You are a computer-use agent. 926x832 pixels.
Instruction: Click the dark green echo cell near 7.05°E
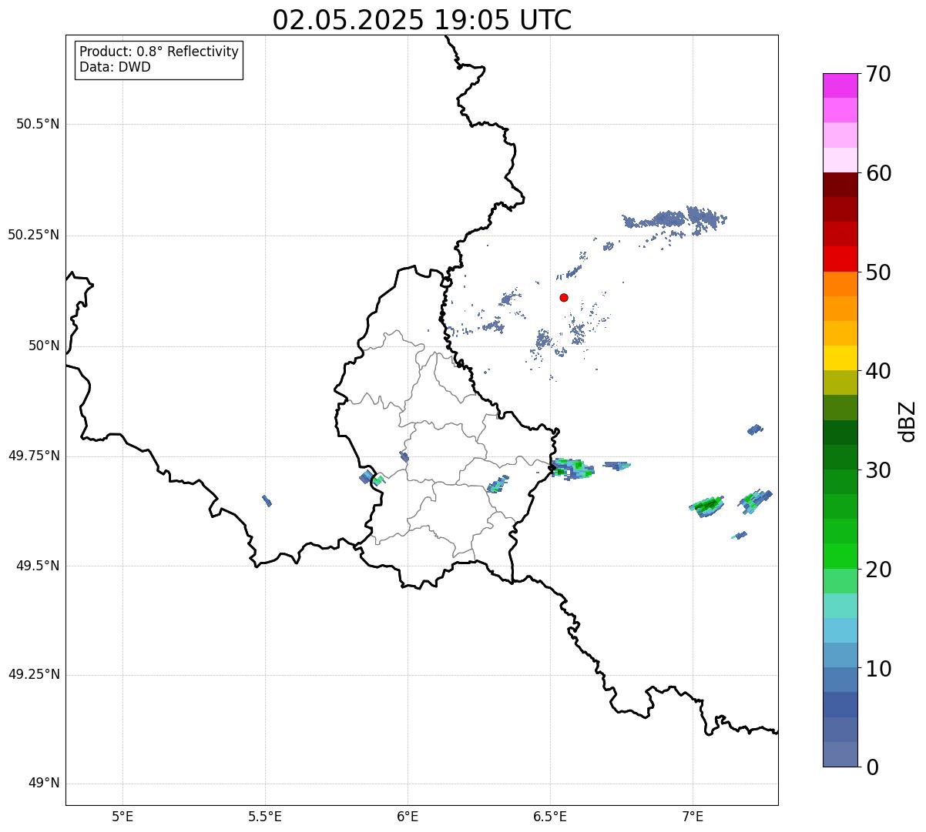[x=707, y=506]
